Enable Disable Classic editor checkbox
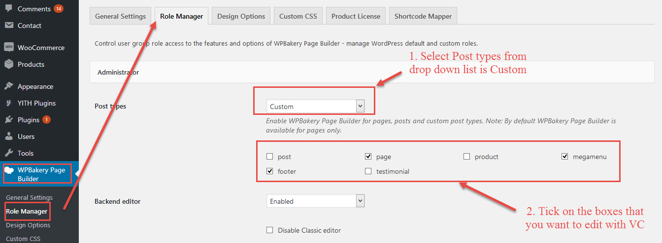 tap(269, 230)
